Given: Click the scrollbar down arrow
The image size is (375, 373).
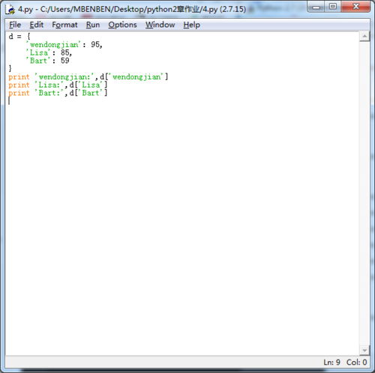Looking at the screenshot, I should (x=364, y=351).
